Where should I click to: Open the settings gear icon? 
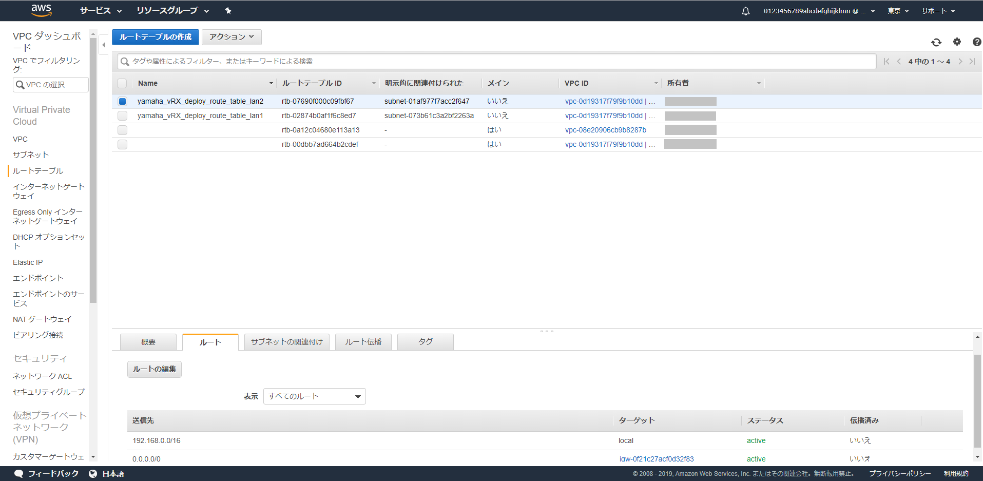(x=957, y=42)
